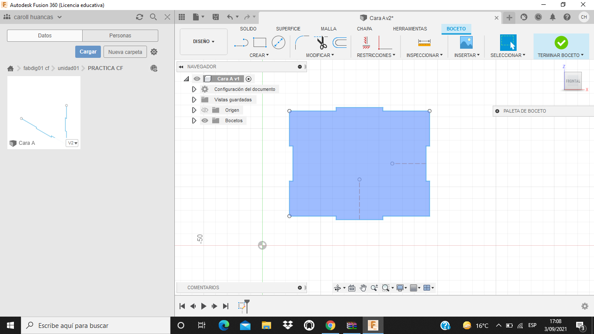594x334 pixels.
Task: Open the CHAPA tab
Action: tap(364, 29)
